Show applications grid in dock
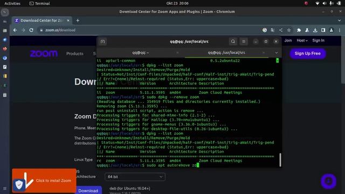This screenshot has height=194, width=345. (x=5, y=189)
